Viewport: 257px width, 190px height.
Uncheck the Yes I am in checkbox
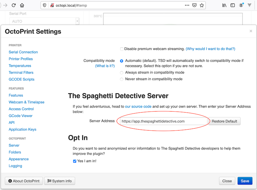75,161
